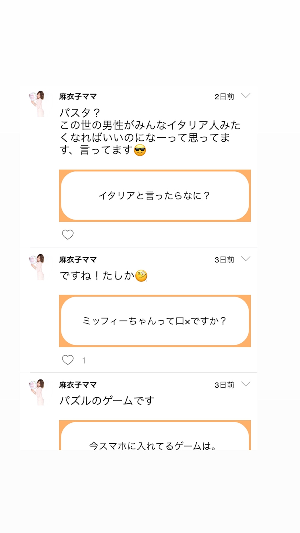Tap the 麻衣子ママ username above ですね!たしか
Image resolution: width=300 pixels, height=533 pixels.
coord(78,260)
